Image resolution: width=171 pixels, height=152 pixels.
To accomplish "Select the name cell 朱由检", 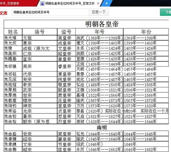I will 13,122.
